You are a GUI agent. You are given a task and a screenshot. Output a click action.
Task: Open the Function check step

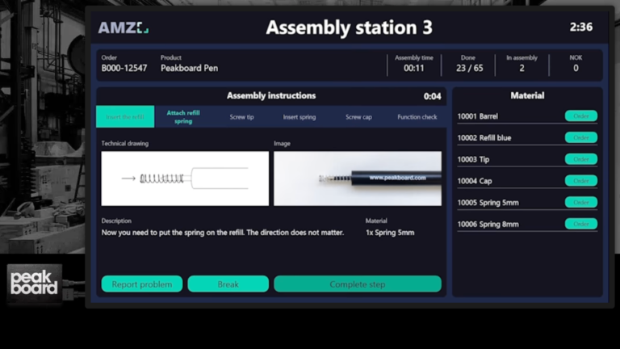point(417,117)
